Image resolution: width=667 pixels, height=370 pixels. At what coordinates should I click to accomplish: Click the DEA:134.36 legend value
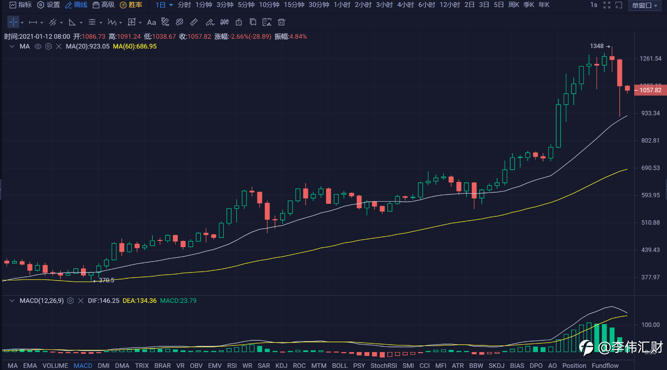pyautogui.click(x=140, y=301)
